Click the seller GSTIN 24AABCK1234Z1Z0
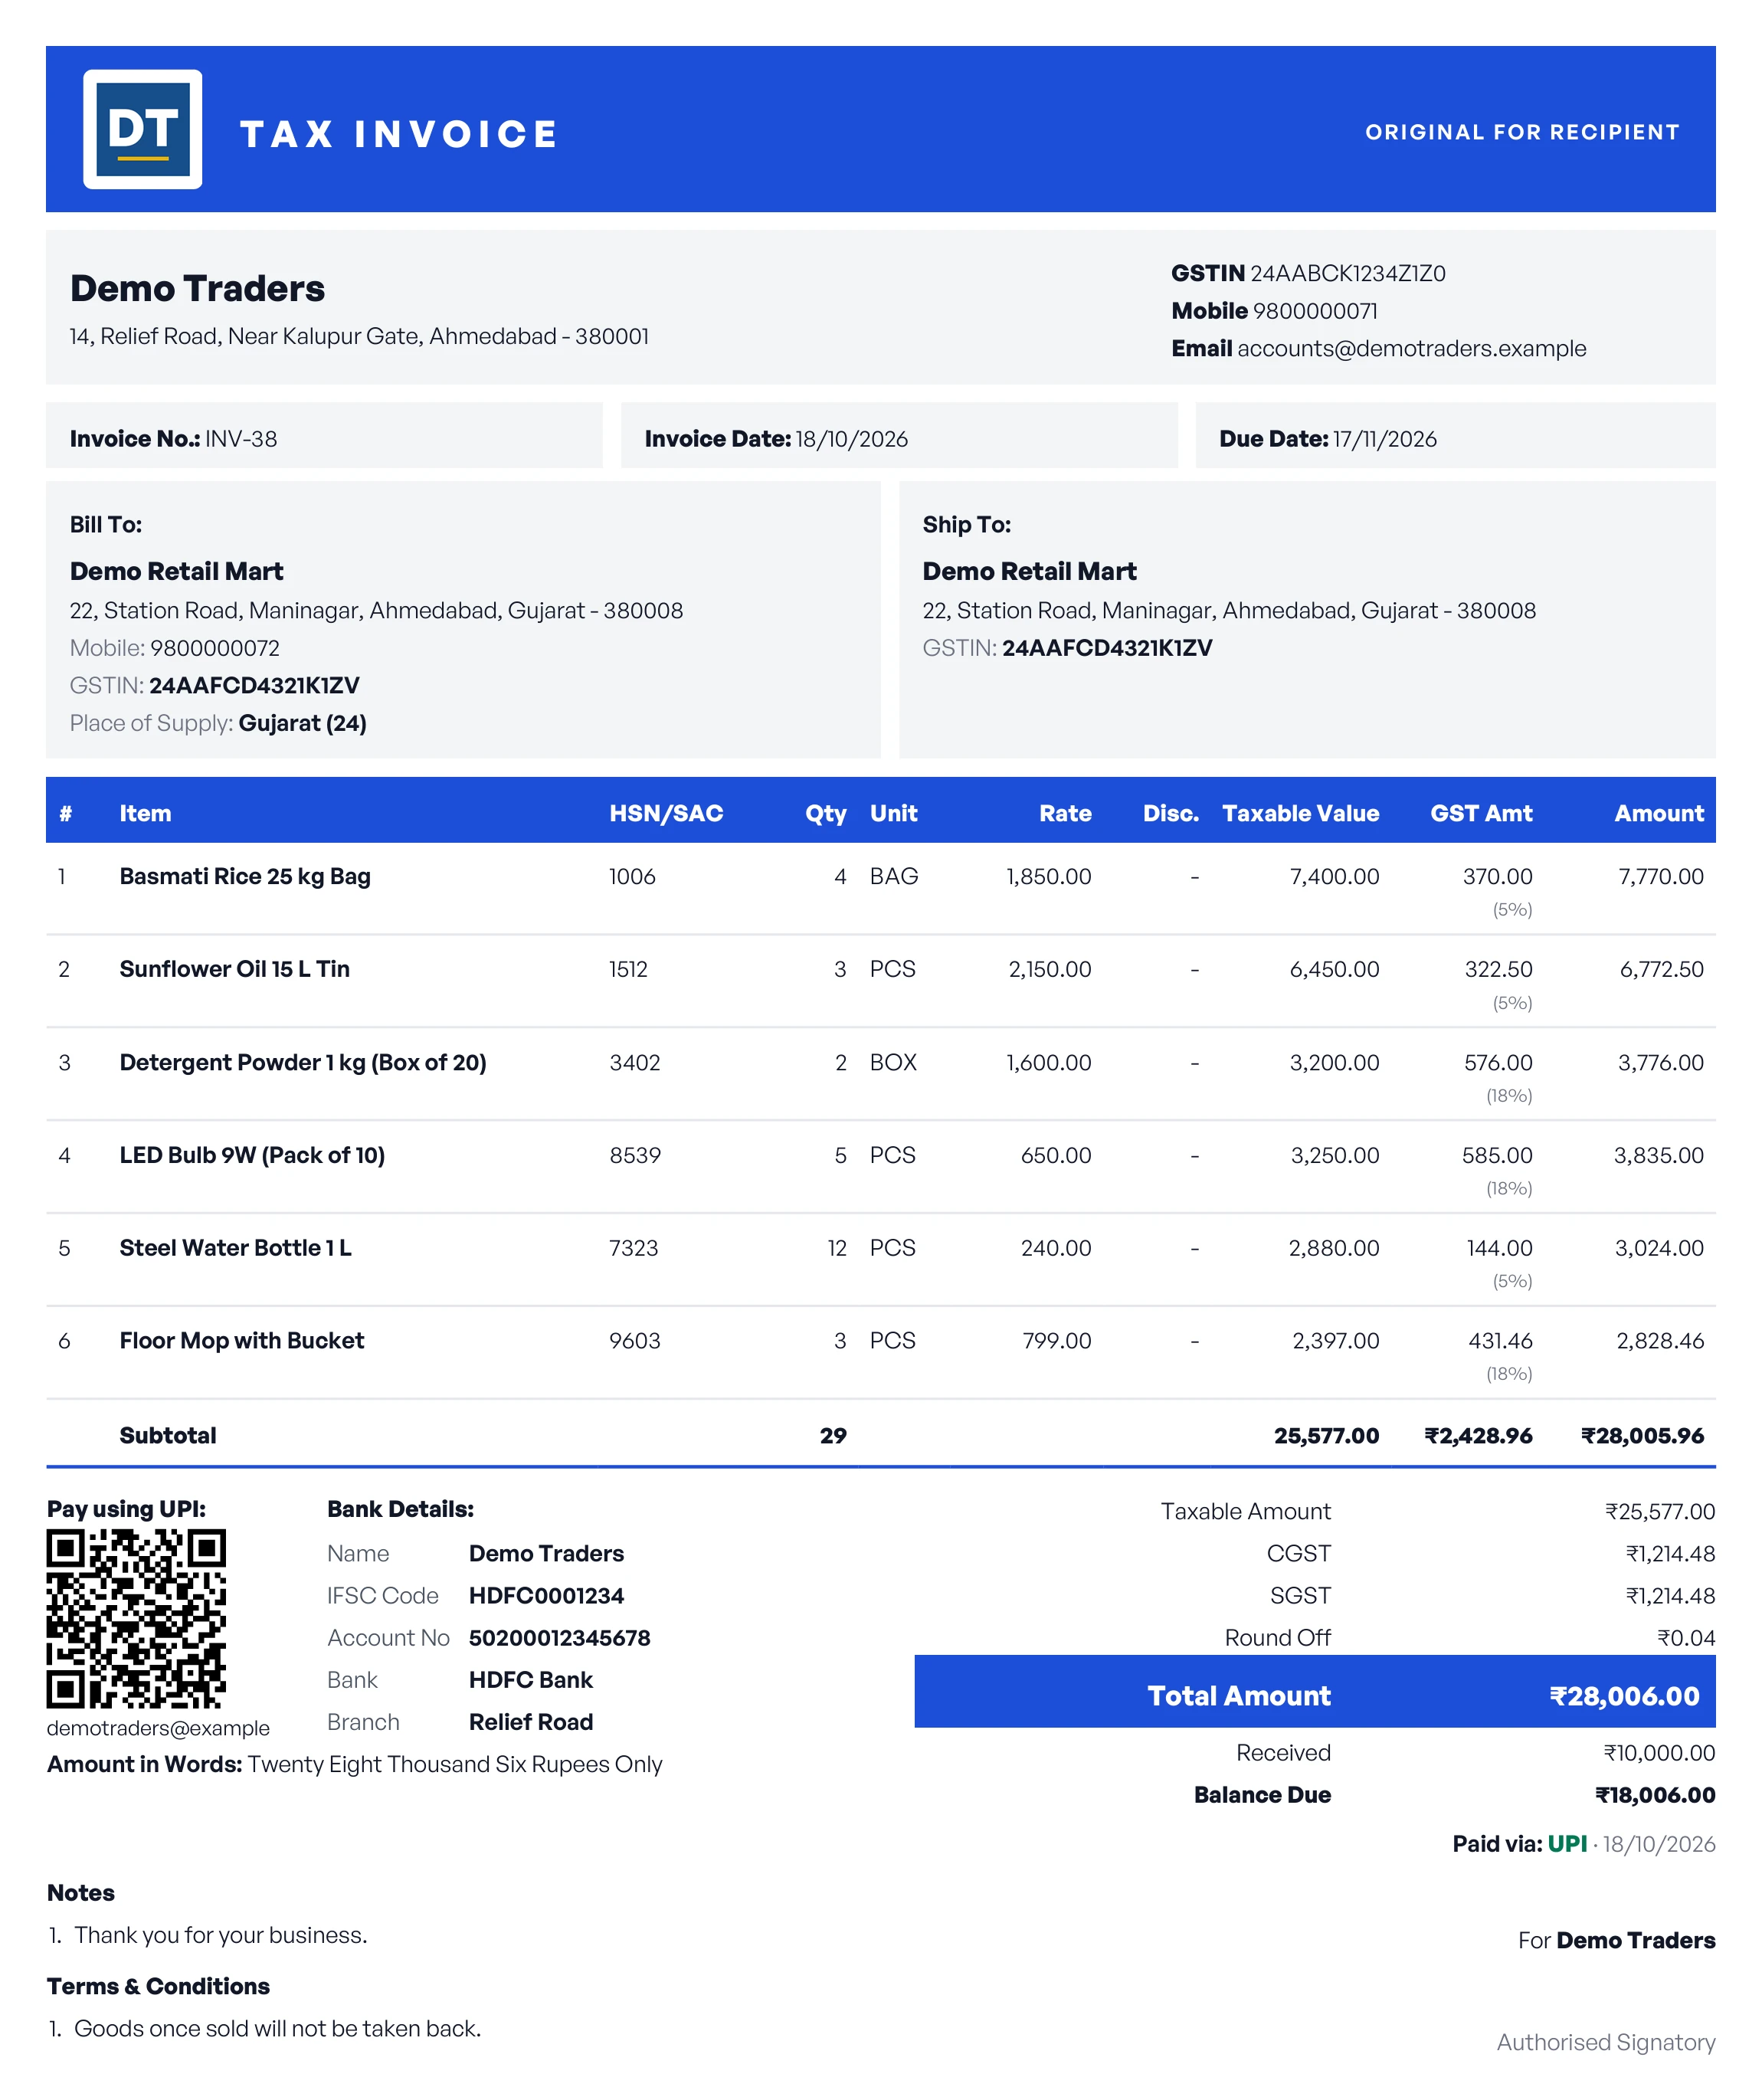The image size is (1762, 2100). [1347, 273]
